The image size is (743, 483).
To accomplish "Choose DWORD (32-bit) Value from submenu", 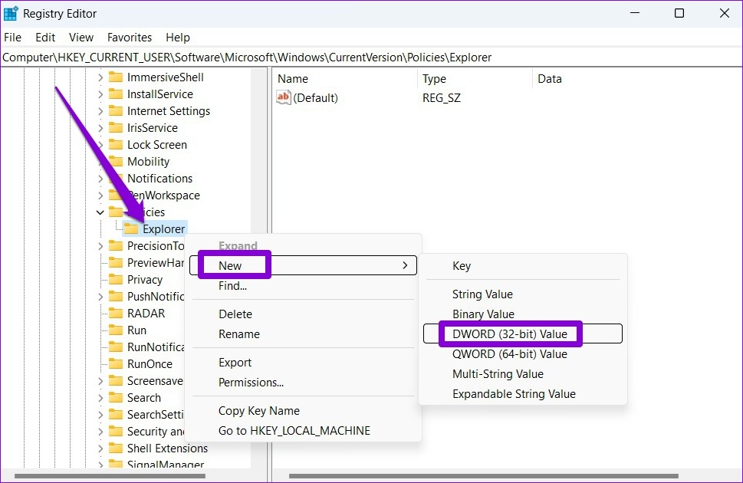I will pos(510,334).
